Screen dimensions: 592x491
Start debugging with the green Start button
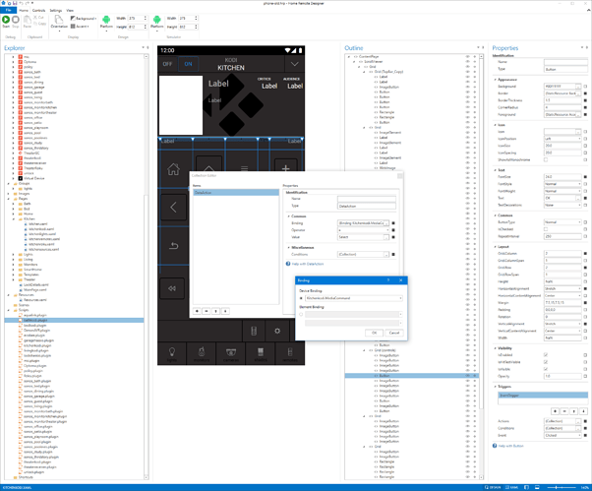pos(6,20)
